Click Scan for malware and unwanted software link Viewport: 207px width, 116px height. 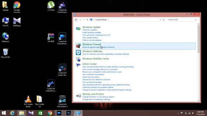click(106, 54)
